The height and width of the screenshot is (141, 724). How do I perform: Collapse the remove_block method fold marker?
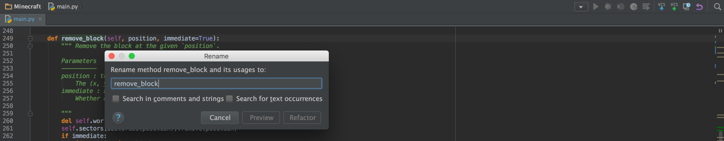pos(30,38)
